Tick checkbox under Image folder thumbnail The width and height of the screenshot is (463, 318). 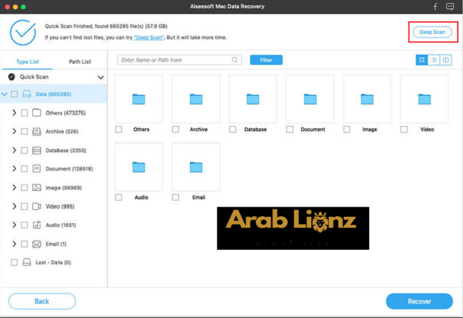pyautogui.click(x=347, y=129)
